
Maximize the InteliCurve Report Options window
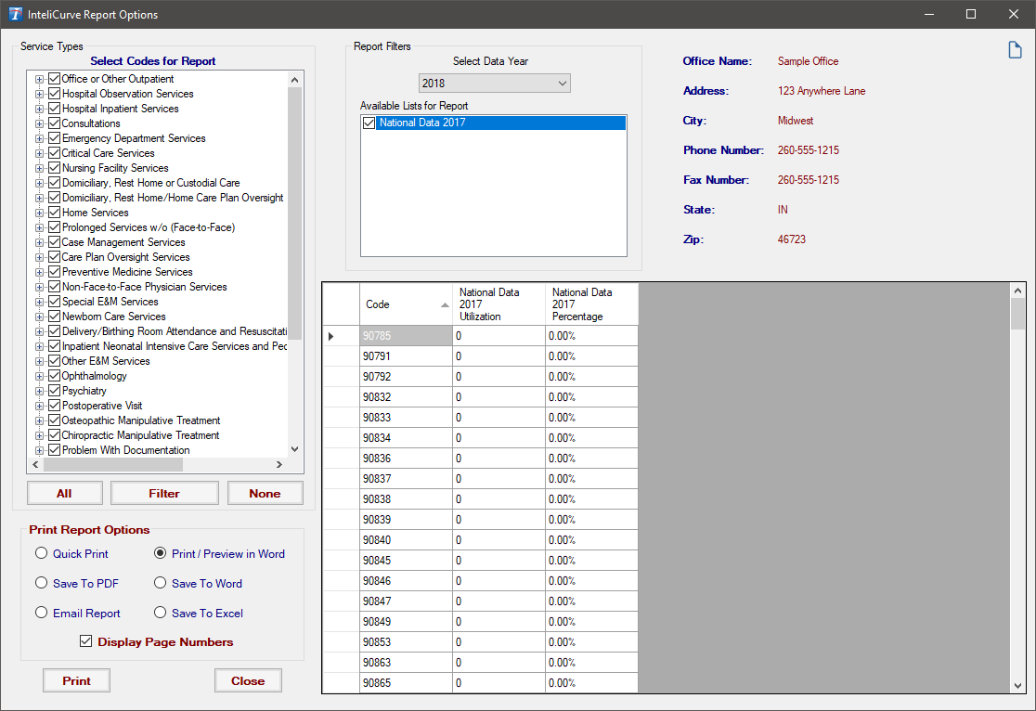coord(971,14)
